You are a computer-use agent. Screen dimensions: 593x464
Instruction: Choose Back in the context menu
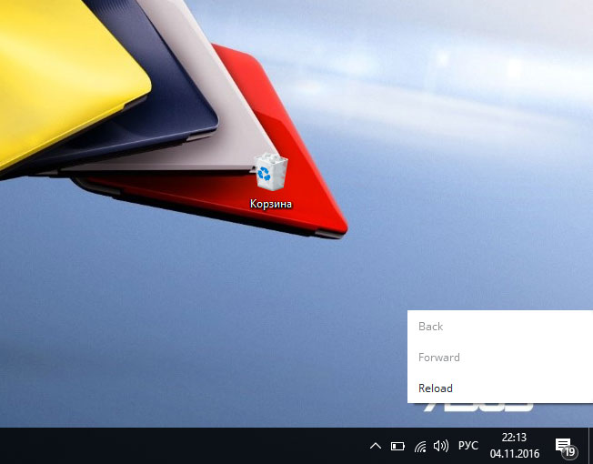pos(500,327)
